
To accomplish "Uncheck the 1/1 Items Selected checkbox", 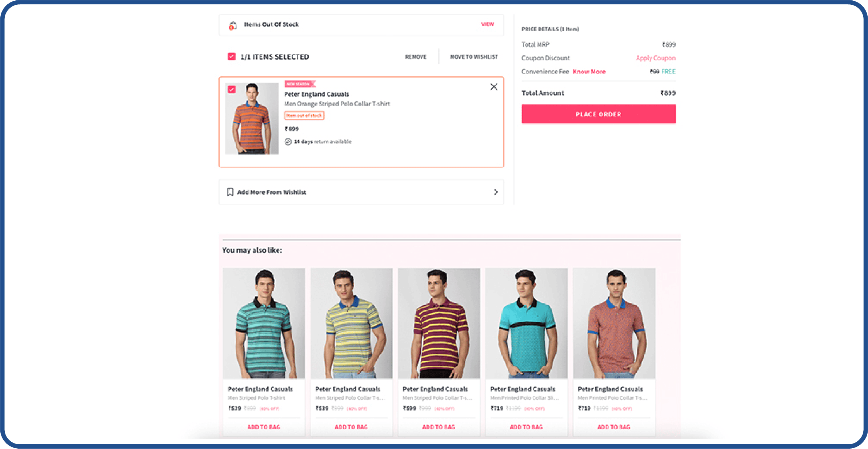I will click(x=231, y=56).
